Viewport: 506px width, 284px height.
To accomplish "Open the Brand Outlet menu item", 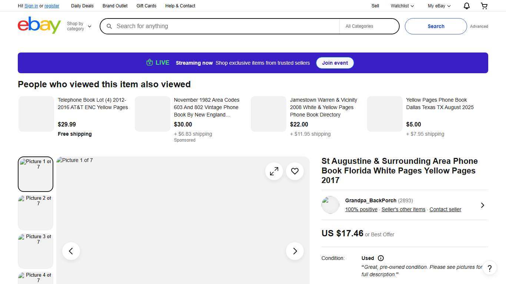I will tap(115, 6).
